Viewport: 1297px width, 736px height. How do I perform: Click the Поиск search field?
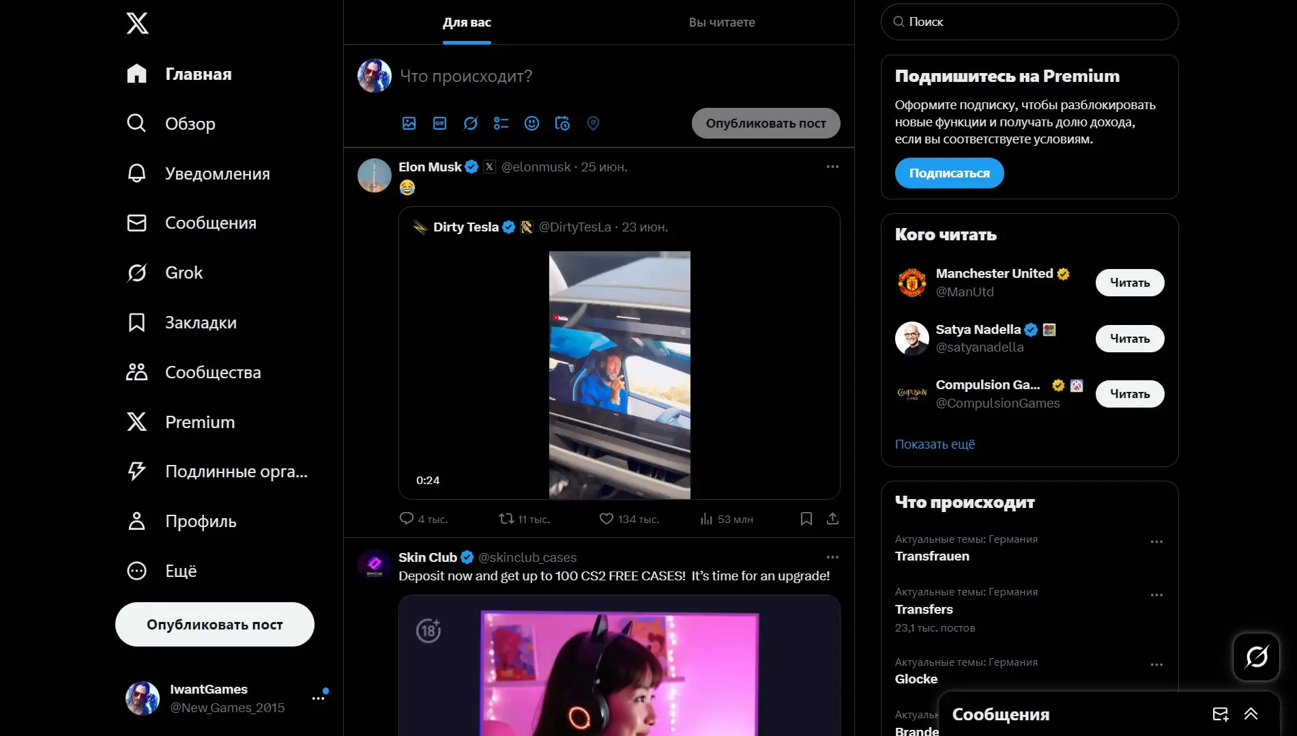1030,22
